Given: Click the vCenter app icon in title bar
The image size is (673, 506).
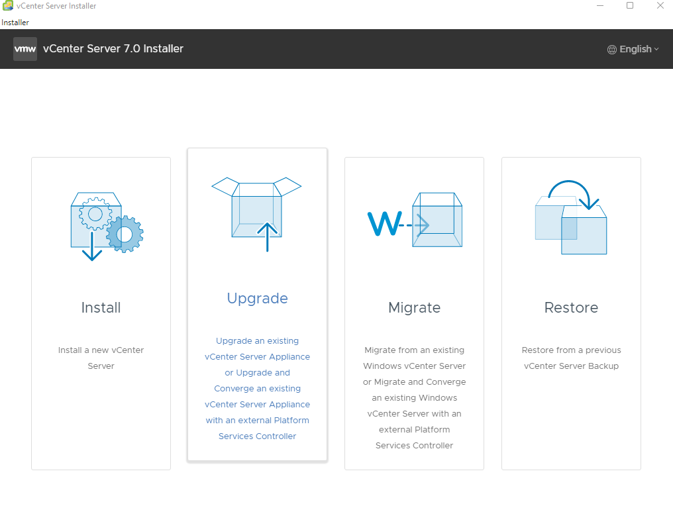Looking at the screenshot, I should point(8,5).
